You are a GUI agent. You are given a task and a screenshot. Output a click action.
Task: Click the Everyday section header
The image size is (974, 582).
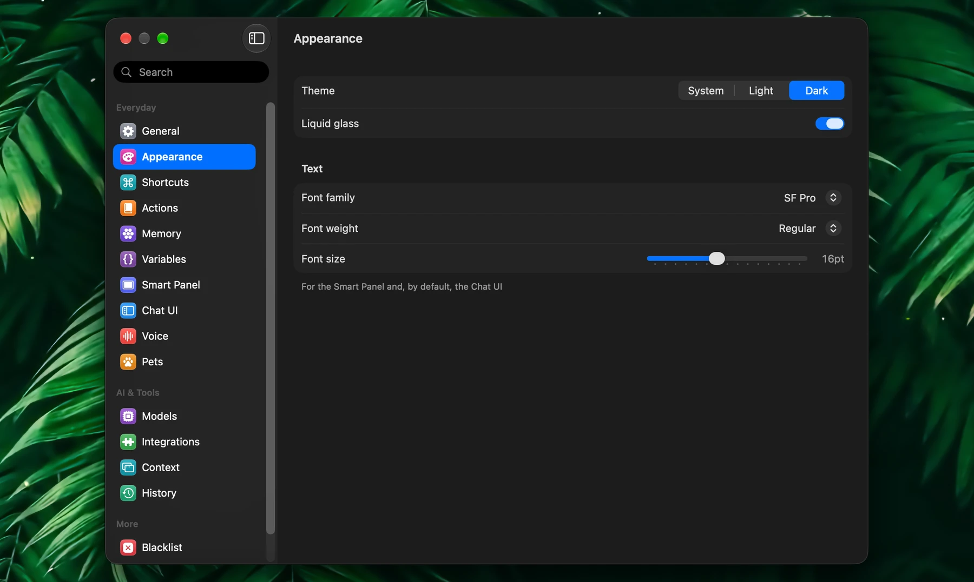136,108
